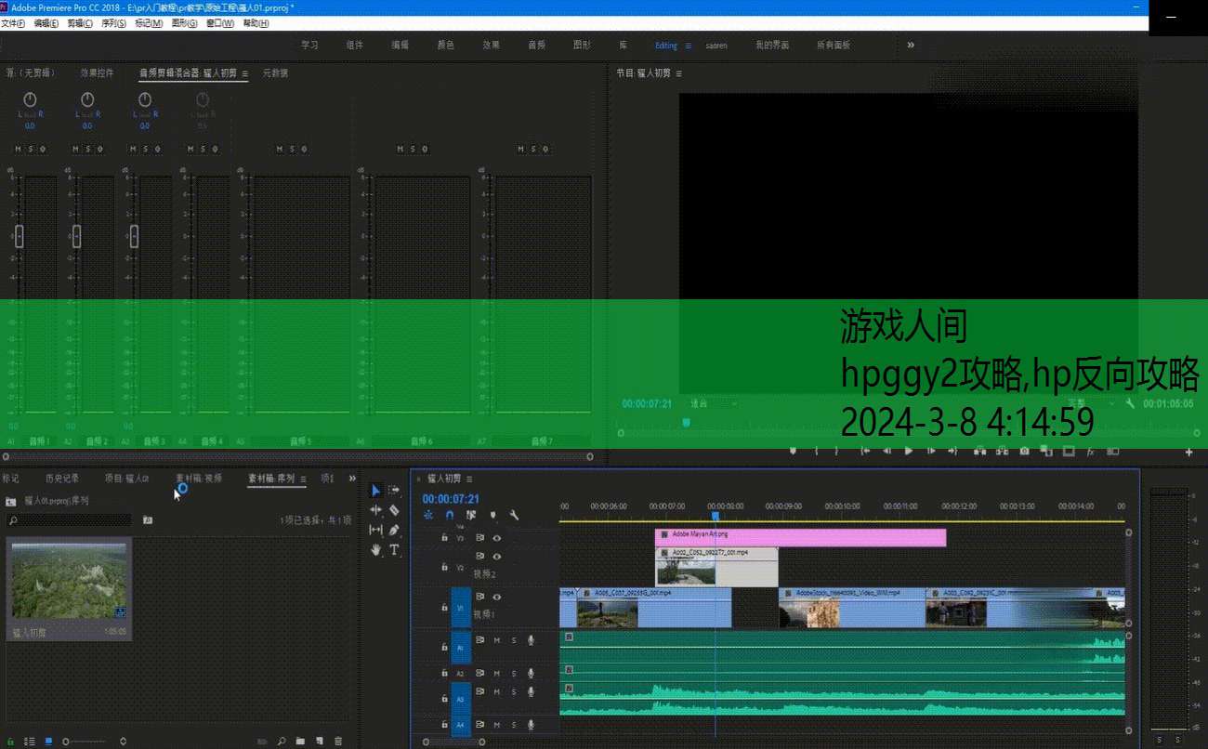
Task: Open Program monitor settings wrench
Action: [1130, 403]
